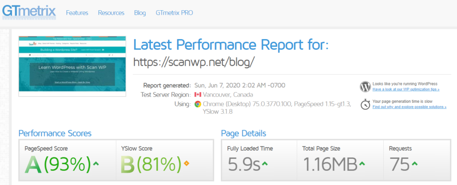Click the 'Performance Scores' heading

(x=55, y=133)
